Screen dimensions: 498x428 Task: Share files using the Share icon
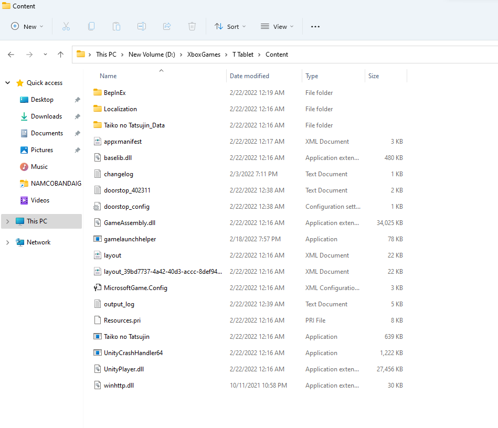coord(166,26)
